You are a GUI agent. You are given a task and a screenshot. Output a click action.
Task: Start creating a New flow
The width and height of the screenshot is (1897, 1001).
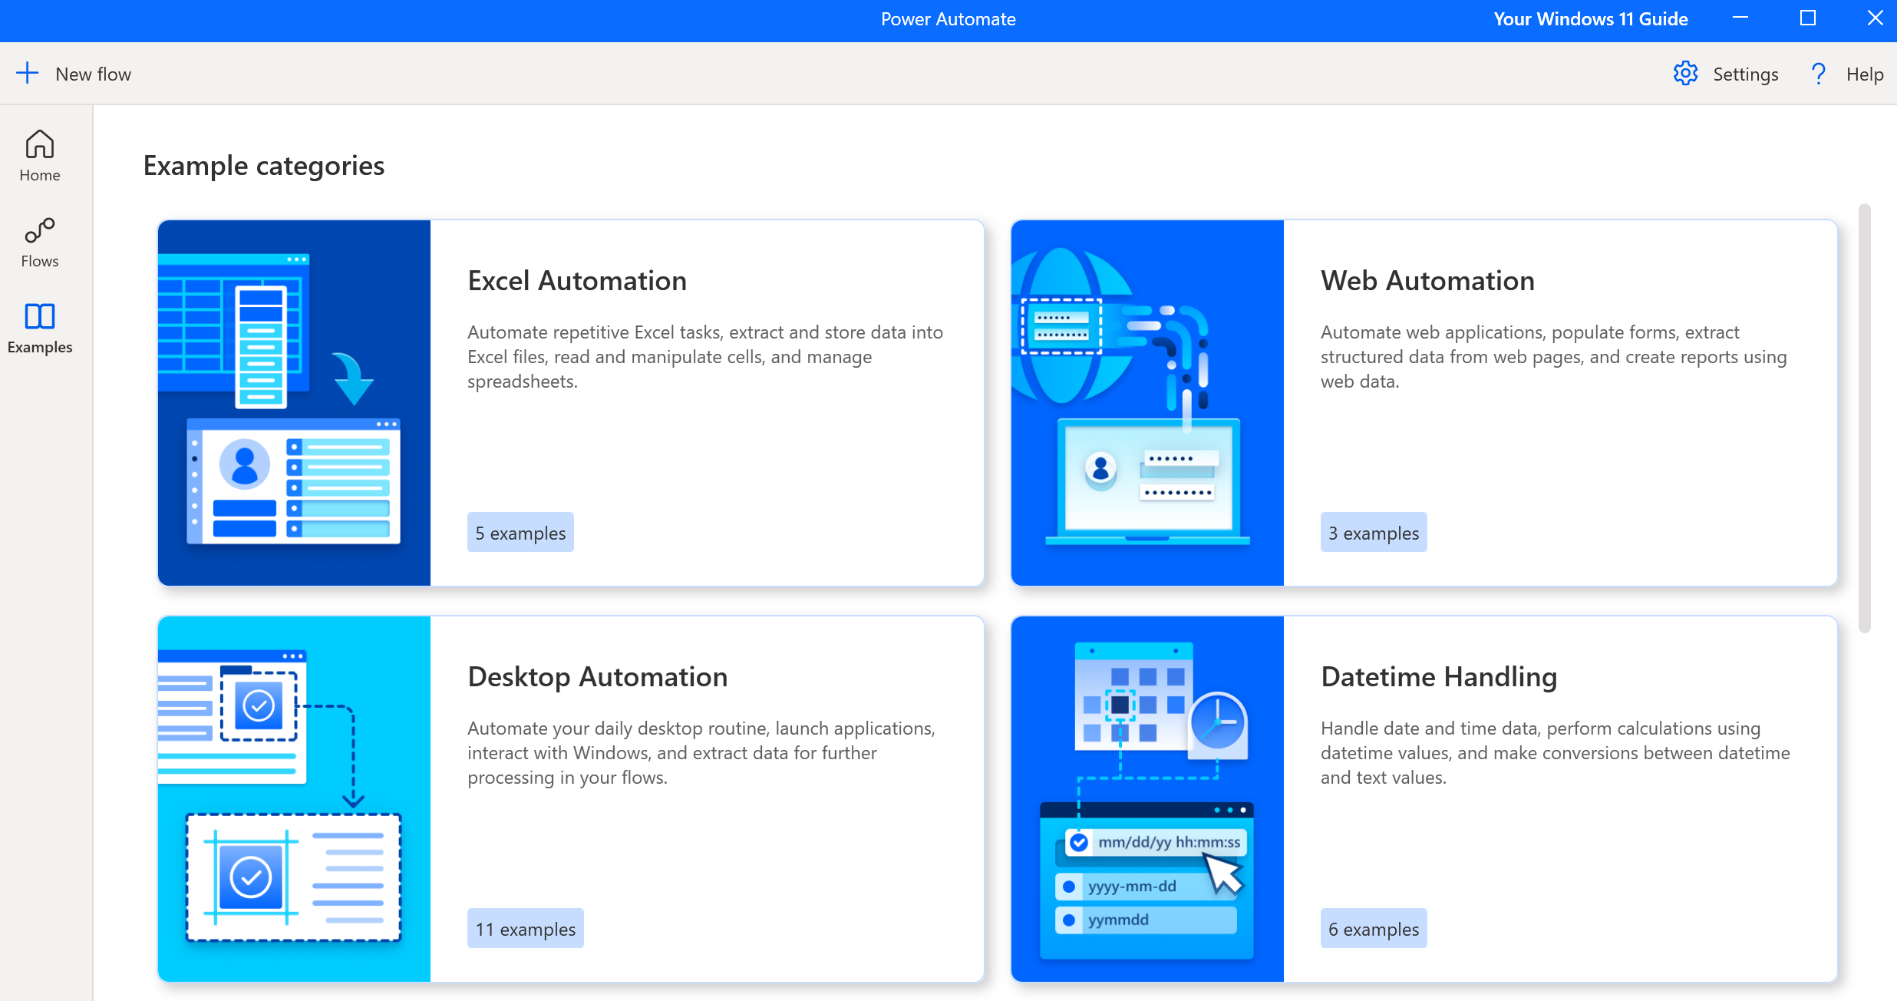(73, 73)
